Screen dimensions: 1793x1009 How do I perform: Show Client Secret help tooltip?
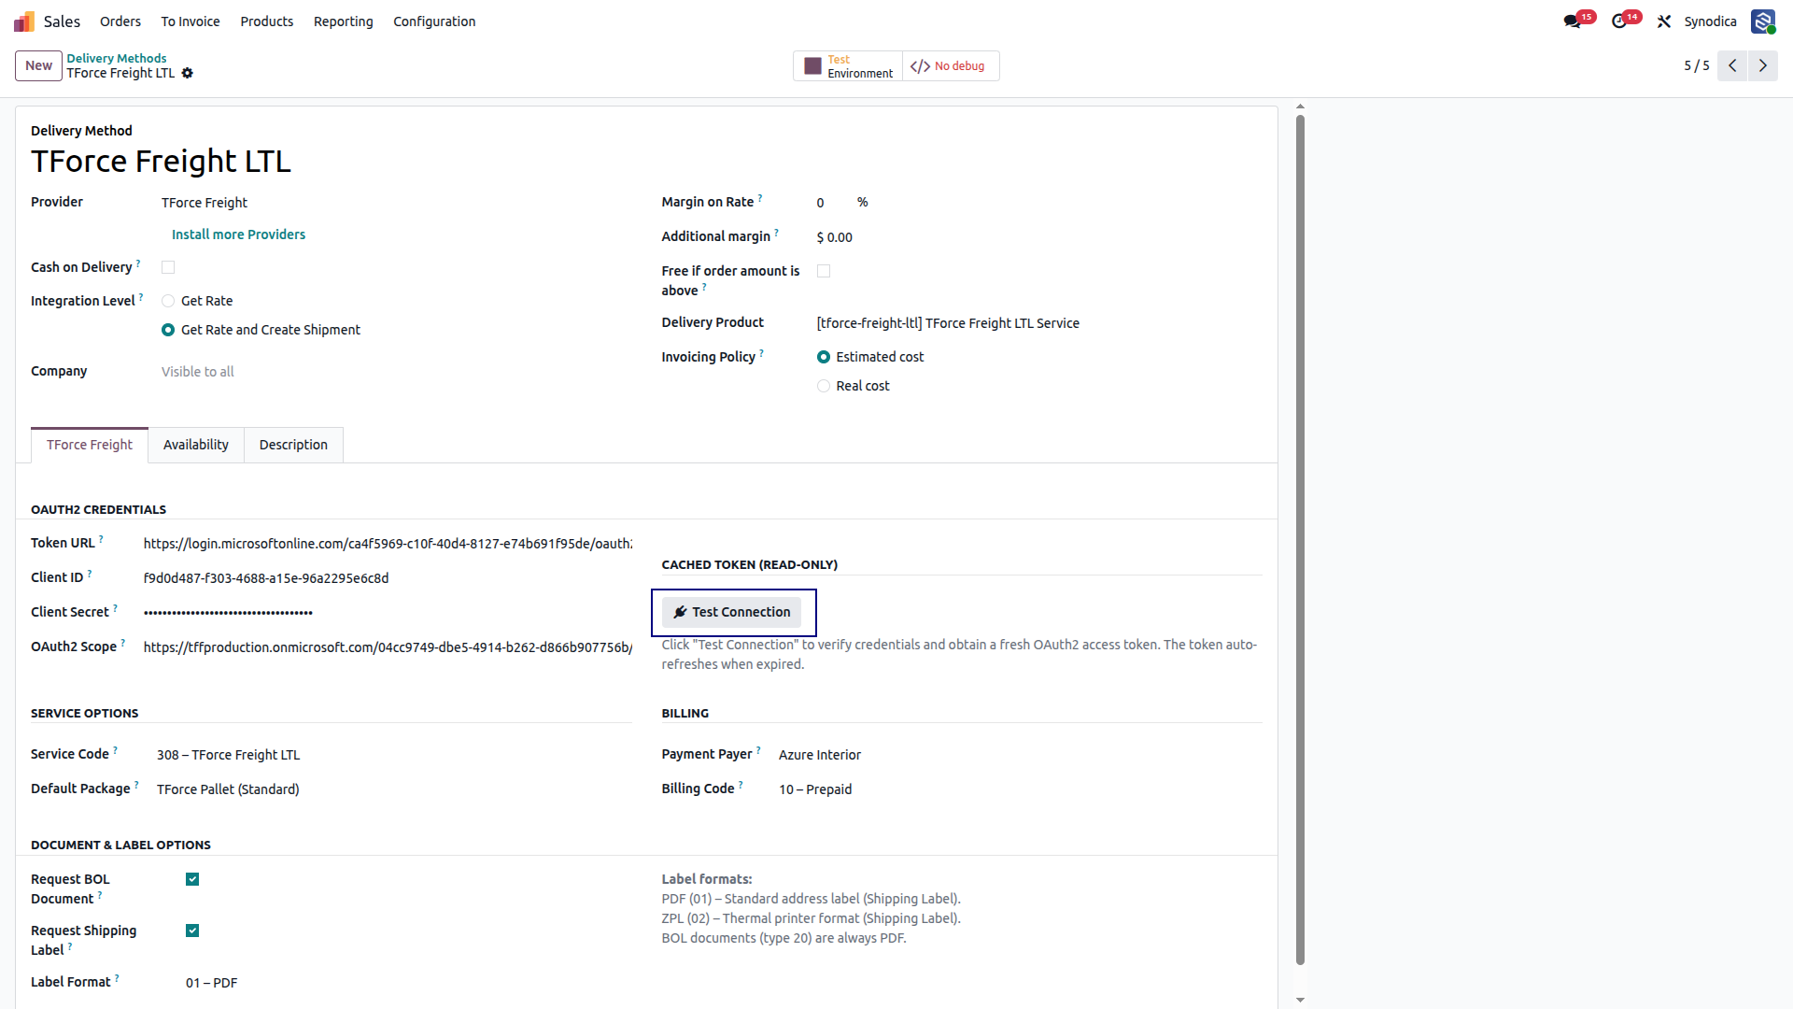pos(116,607)
